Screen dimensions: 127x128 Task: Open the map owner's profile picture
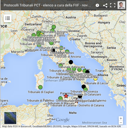121,5
